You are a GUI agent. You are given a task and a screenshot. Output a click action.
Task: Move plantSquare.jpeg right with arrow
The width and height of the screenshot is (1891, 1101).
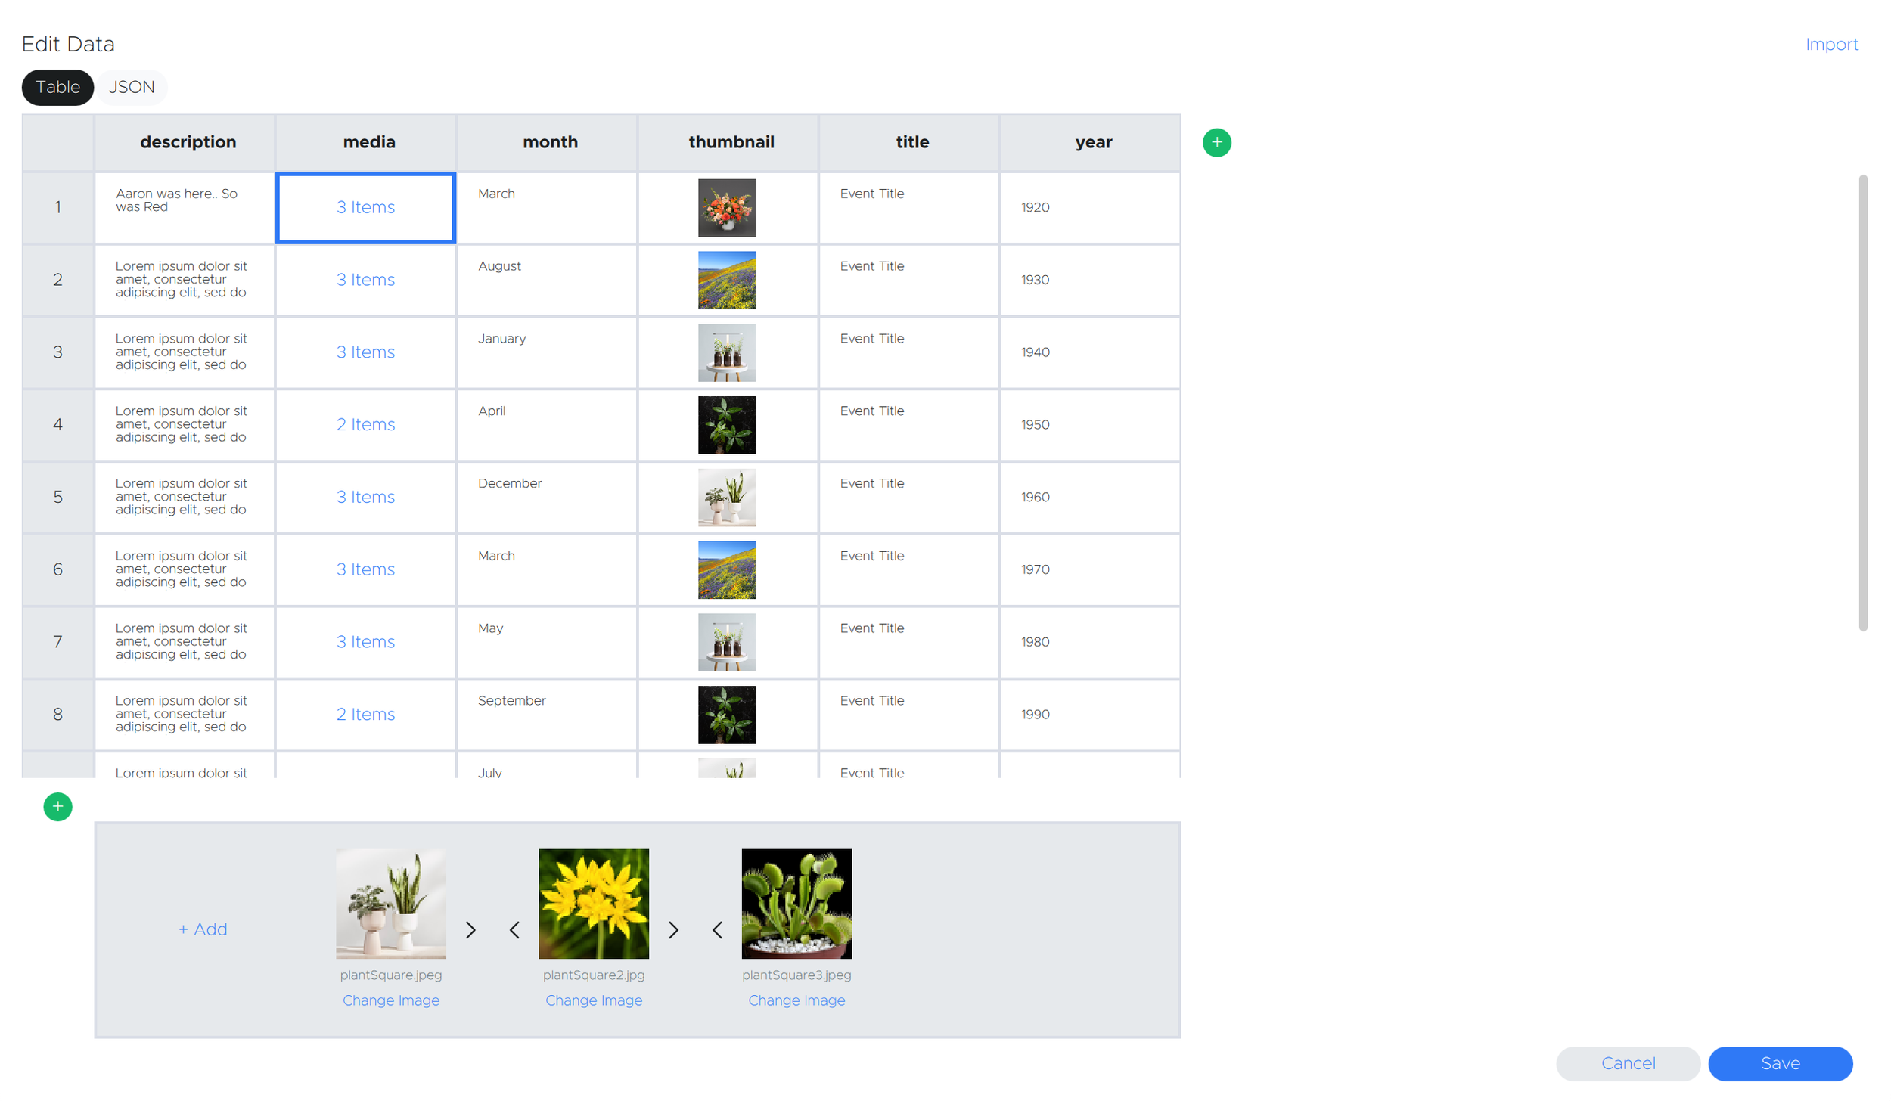tap(470, 929)
